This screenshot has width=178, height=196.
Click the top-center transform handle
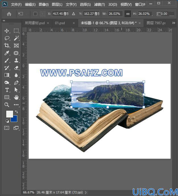point(108,82)
